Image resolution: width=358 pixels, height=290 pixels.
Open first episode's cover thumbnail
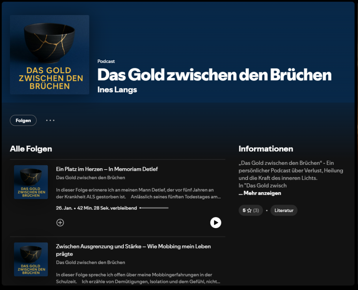31,182
